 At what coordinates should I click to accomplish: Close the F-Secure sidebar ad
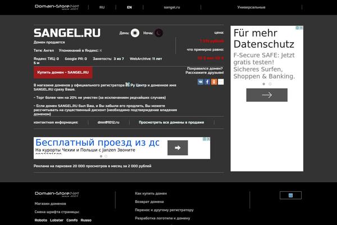coord(301,28)
